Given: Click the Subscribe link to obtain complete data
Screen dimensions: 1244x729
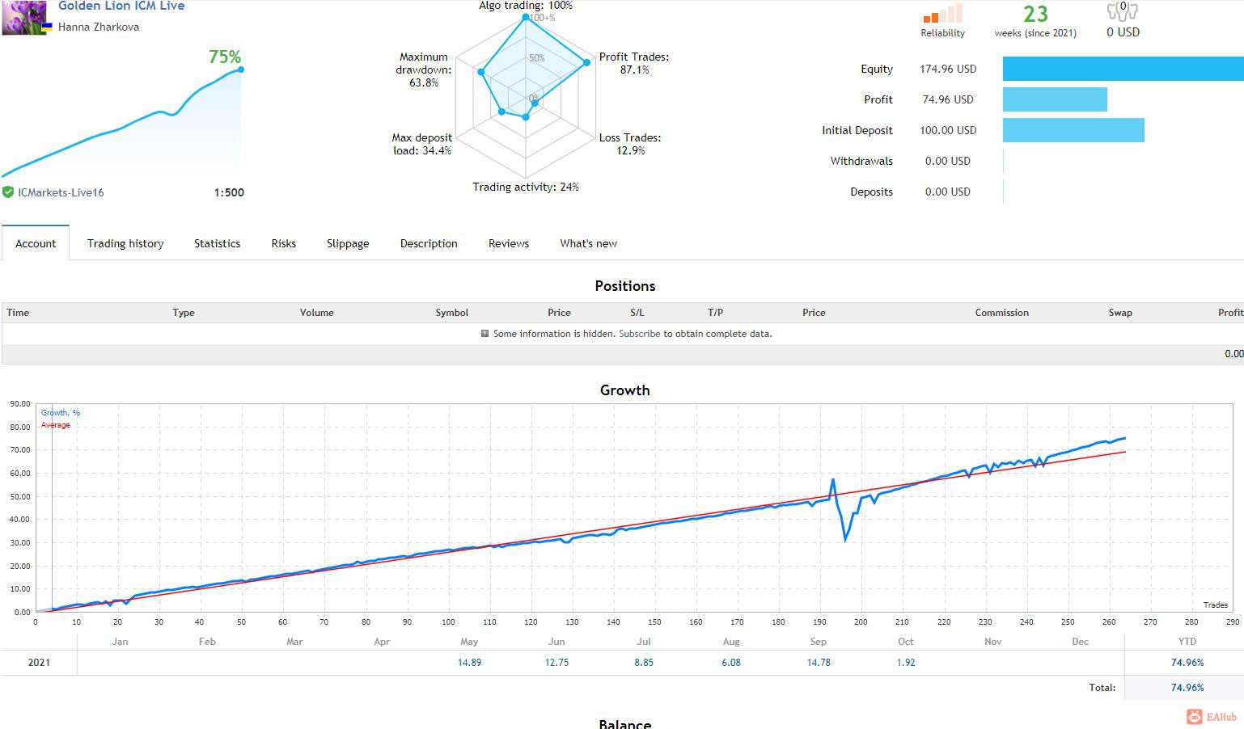Looking at the screenshot, I should pos(640,334).
